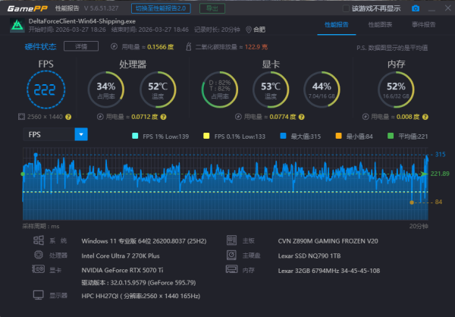The image size is (455, 317).
Task: Click the CPU 34% usage gauge
Action: tap(106, 89)
